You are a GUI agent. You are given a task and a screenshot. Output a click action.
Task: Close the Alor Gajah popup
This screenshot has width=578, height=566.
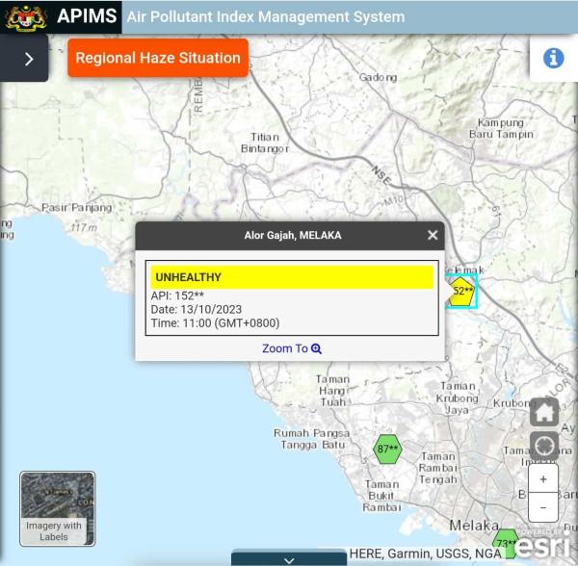pos(433,235)
